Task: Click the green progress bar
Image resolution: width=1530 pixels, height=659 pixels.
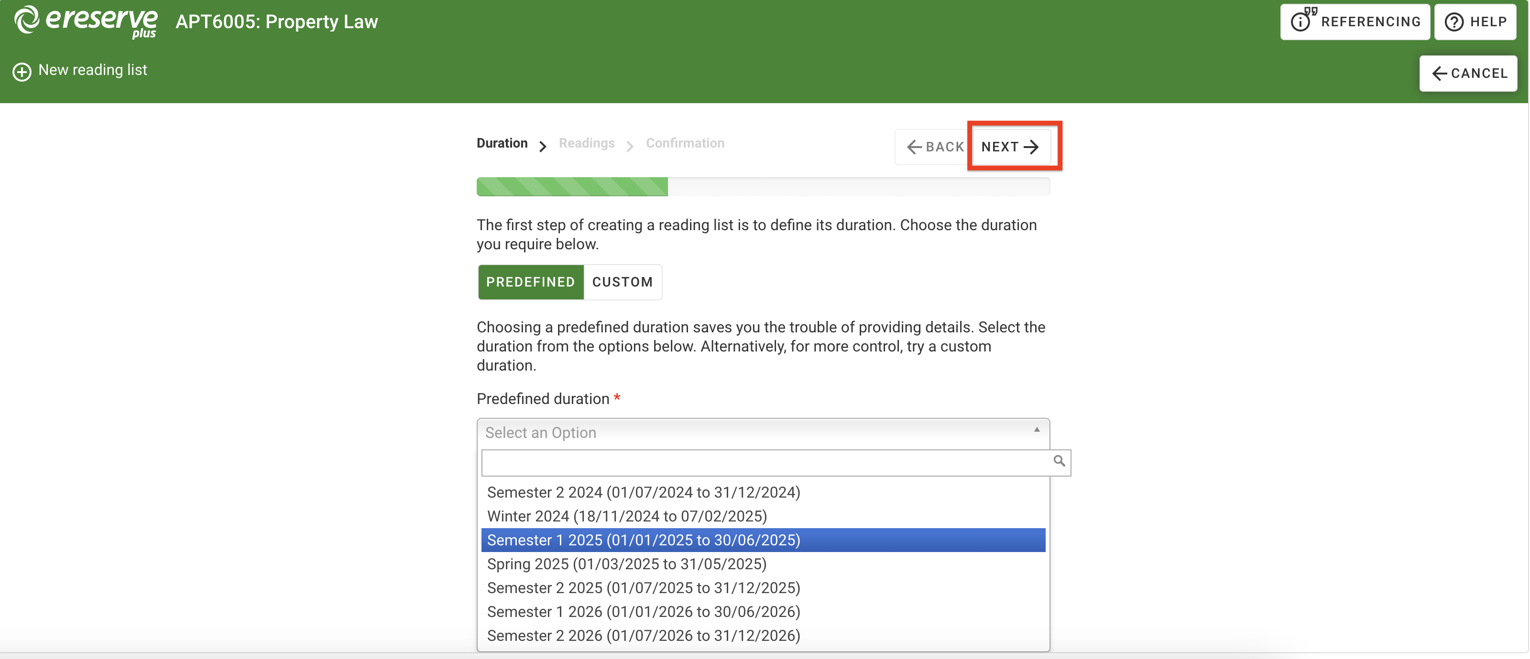Action: point(572,187)
